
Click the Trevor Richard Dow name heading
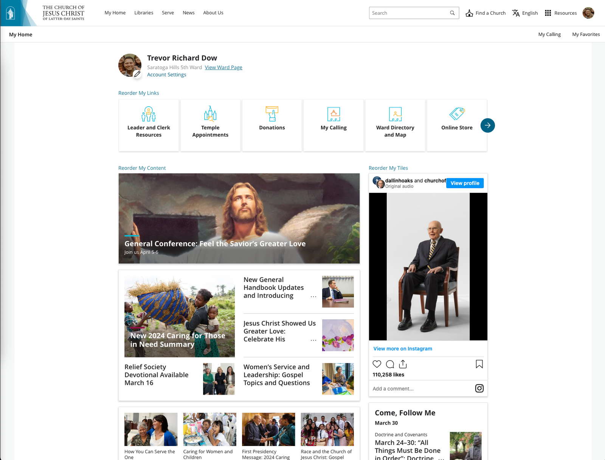tap(182, 58)
